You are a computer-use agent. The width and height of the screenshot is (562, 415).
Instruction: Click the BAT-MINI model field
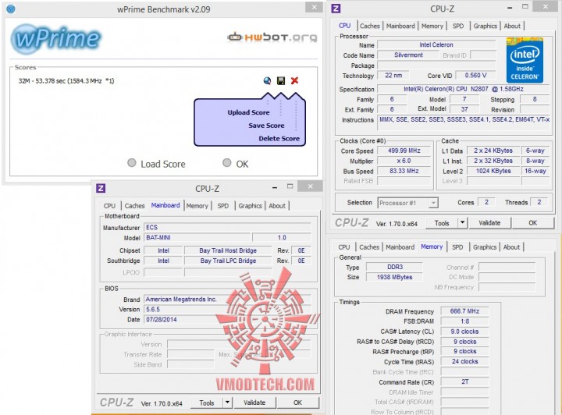point(197,237)
